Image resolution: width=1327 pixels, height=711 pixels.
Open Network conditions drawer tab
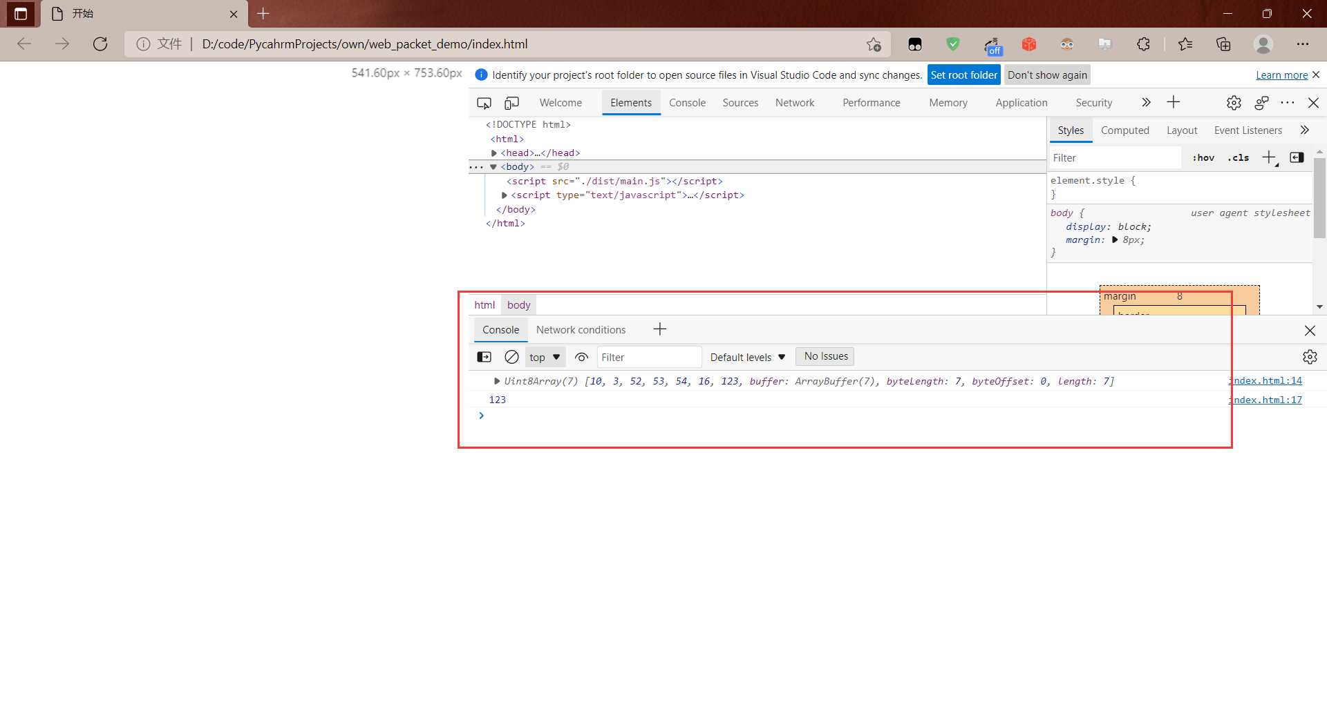click(581, 330)
